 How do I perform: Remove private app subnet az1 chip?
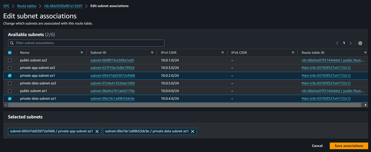point(97,131)
